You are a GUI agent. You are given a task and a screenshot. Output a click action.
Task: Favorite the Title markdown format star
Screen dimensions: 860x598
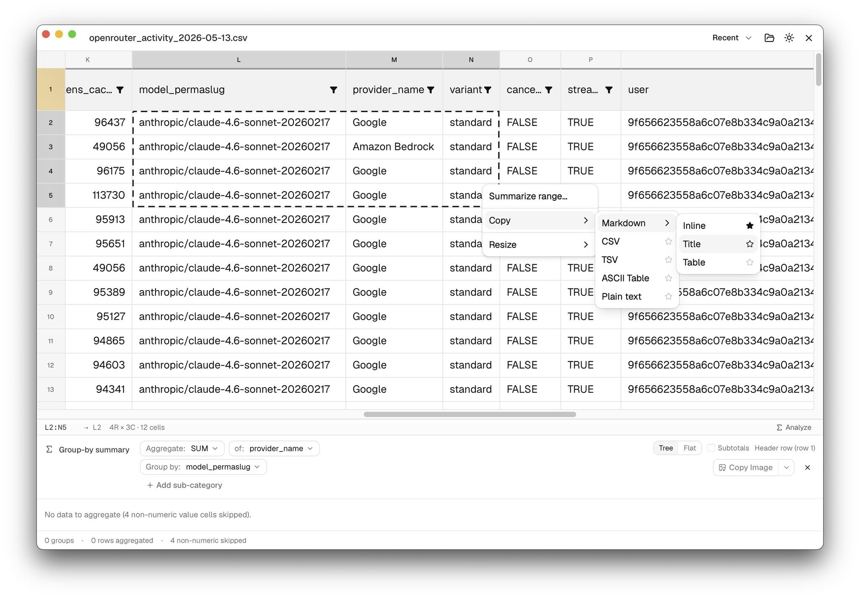pos(750,244)
